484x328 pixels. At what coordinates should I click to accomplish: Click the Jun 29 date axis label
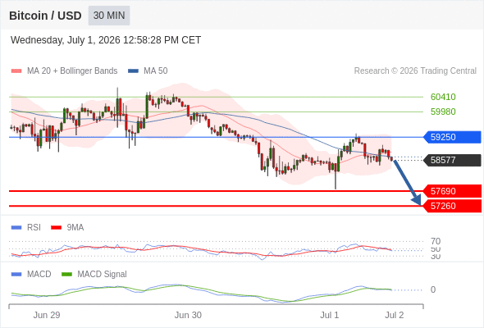point(47,315)
